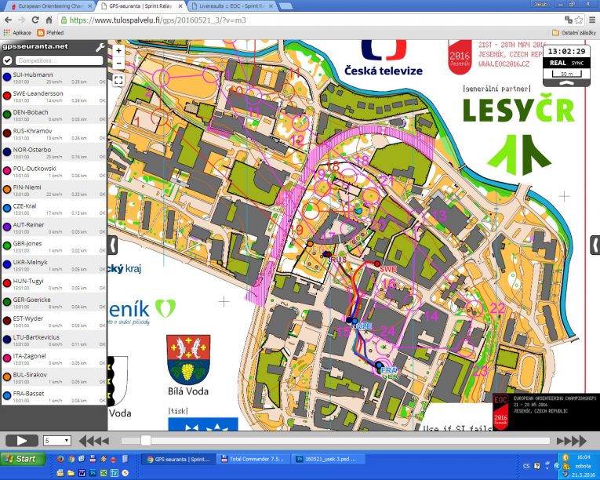
Task: Toggle NOR-Osterbo track color circle
Action: pyautogui.click(x=7, y=151)
